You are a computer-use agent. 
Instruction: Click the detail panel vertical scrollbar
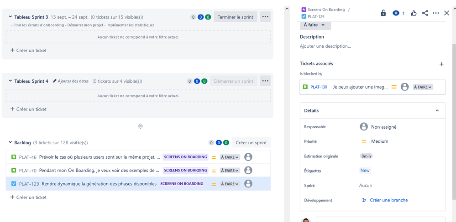(454, 122)
